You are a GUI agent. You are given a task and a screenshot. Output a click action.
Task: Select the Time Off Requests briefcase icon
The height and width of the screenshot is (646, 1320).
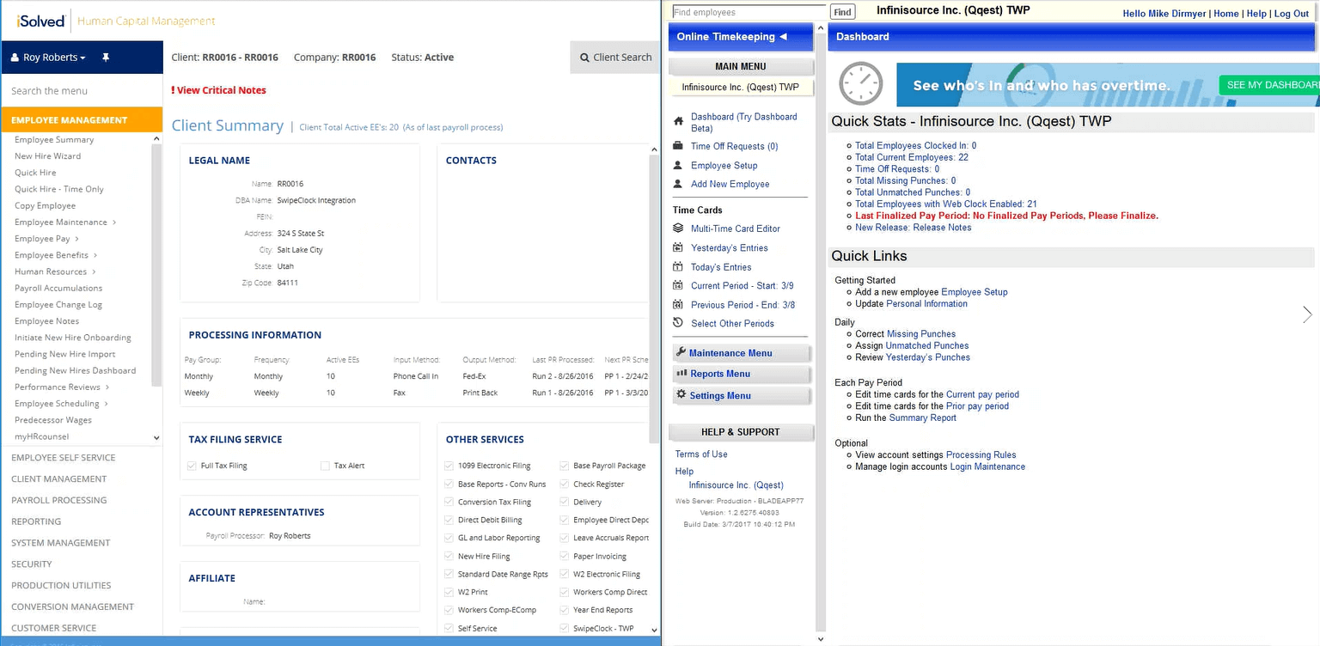pyautogui.click(x=676, y=146)
